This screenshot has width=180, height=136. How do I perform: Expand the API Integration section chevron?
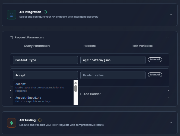click(x=170, y=15)
